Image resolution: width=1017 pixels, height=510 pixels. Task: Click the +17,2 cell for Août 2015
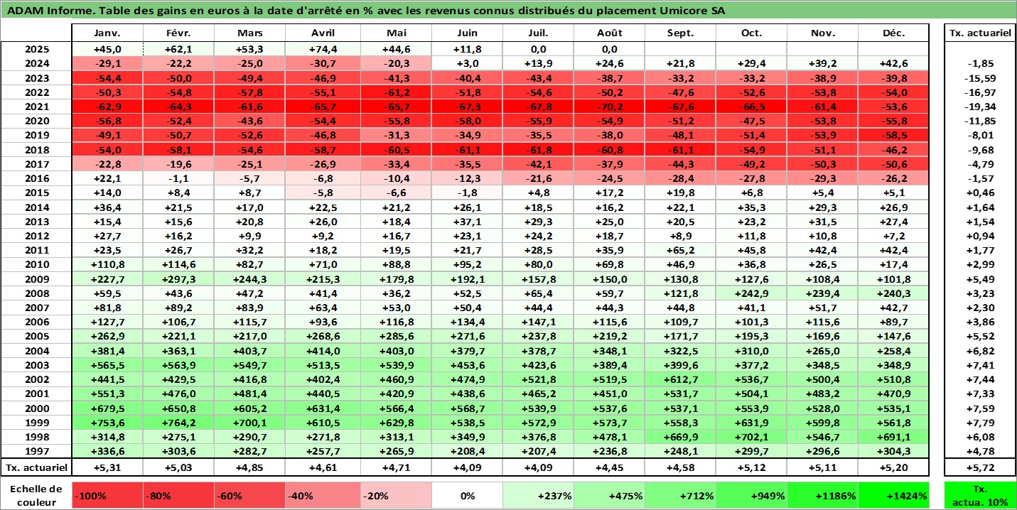(x=609, y=192)
